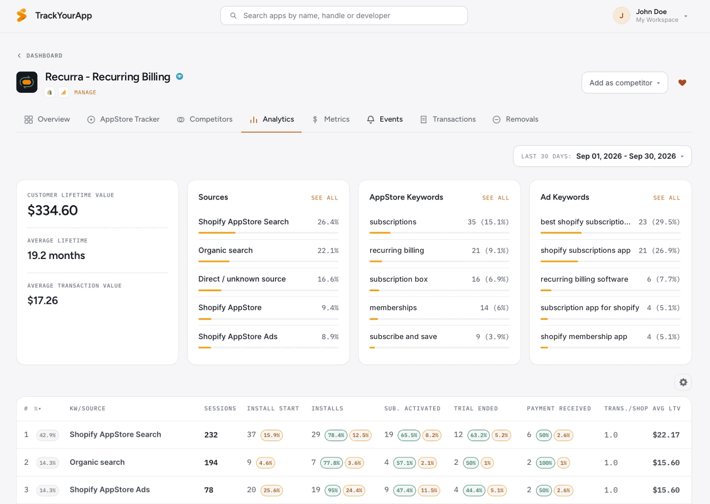
Task: Click the INSTALLS column header
Action: pos(327,409)
